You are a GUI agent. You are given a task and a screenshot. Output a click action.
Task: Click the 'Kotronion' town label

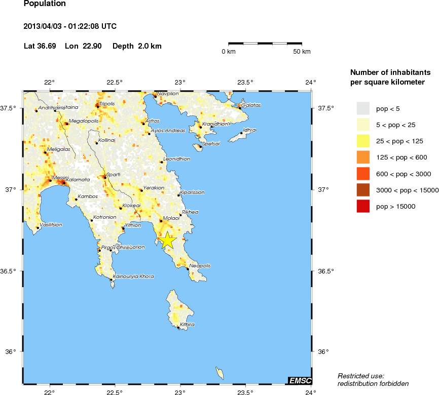(x=105, y=217)
